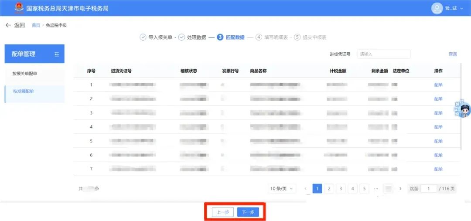Click 配单 for row 6
The image size is (471, 221).
click(438, 155)
